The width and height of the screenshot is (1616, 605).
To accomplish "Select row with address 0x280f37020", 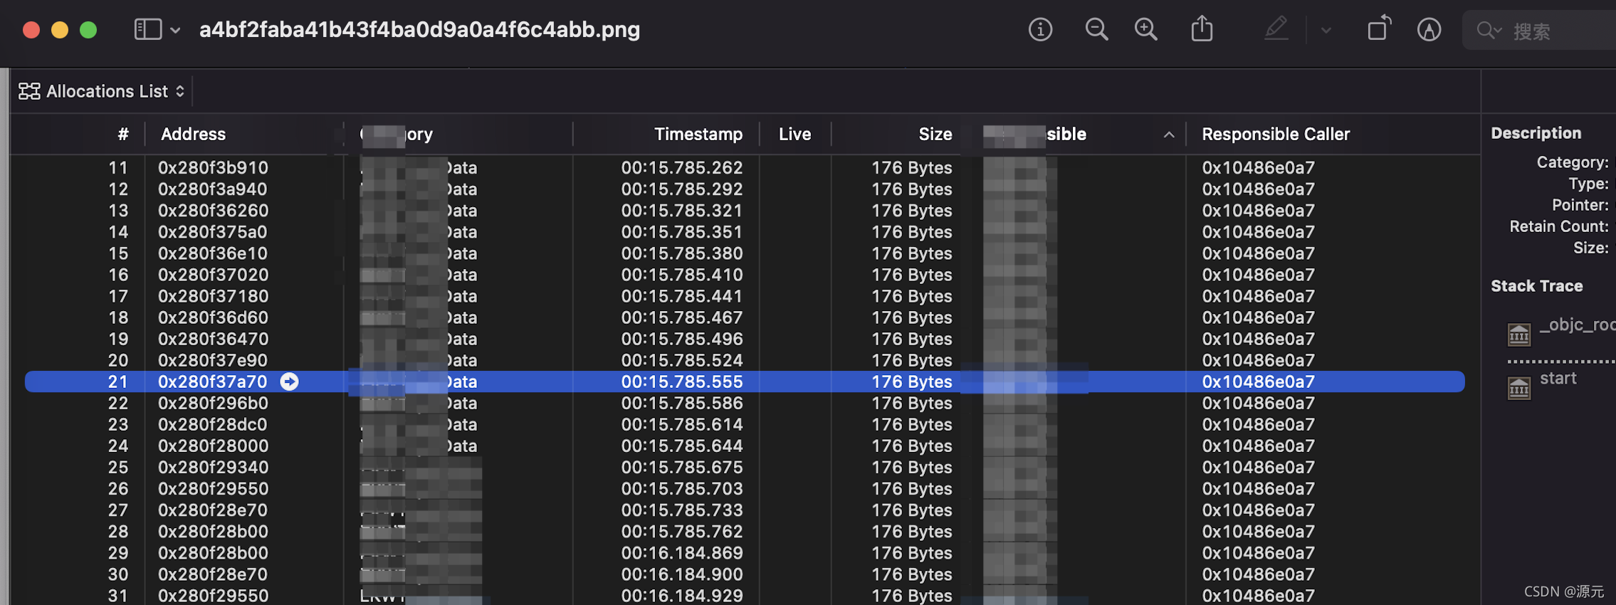I will point(745,275).
